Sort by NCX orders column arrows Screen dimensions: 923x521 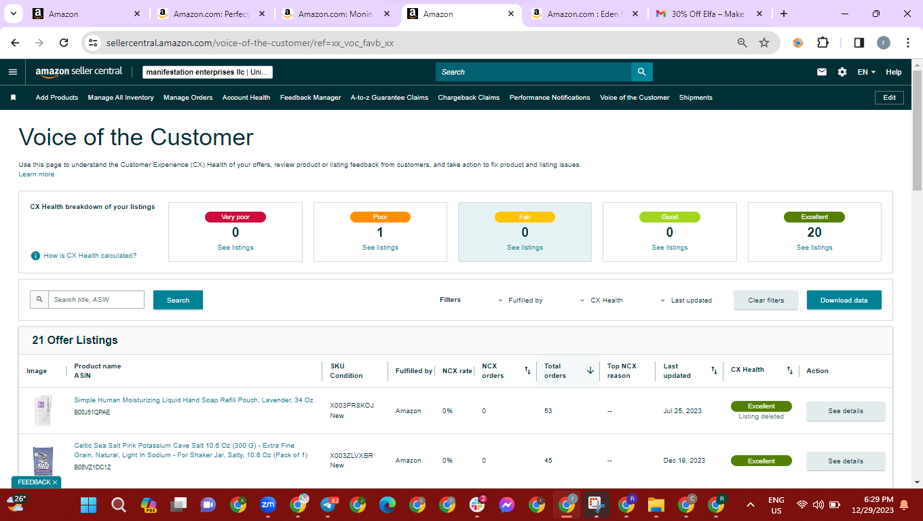(527, 370)
